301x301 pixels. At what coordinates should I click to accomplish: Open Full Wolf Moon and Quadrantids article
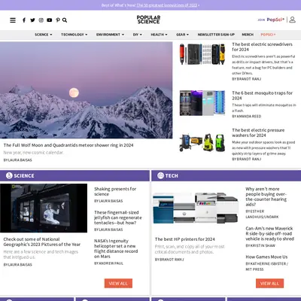pyautogui.click(x=68, y=145)
